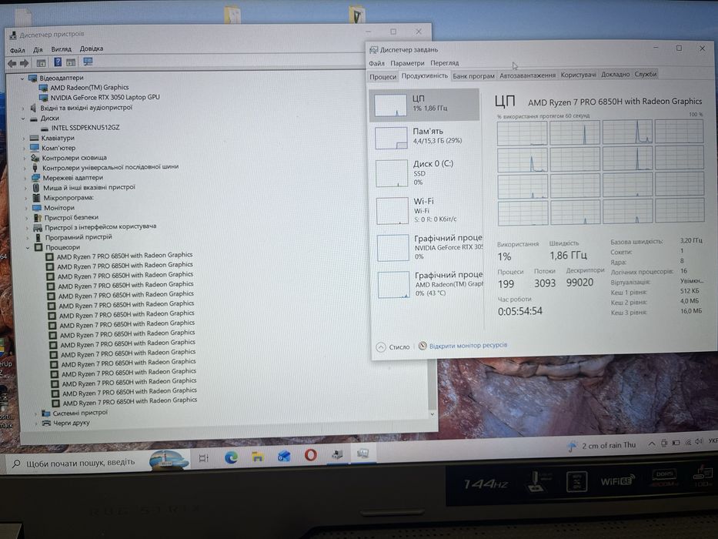Viewport: 718px width, 539px height.
Task: Switch to the Автозавантаження tab
Action: coord(527,75)
